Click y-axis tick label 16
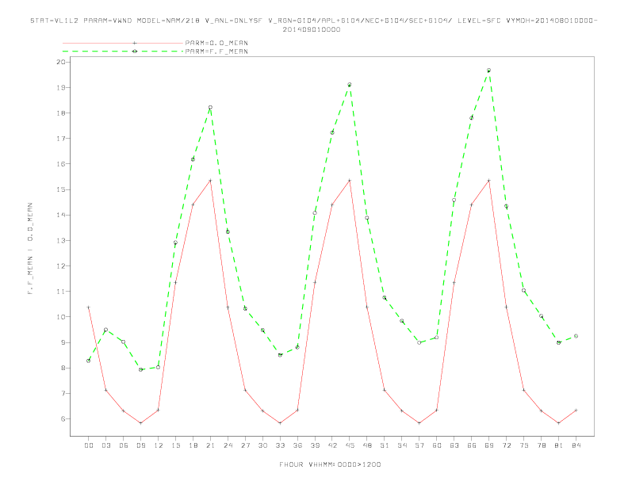The image size is (628, 485). [61, 164]
